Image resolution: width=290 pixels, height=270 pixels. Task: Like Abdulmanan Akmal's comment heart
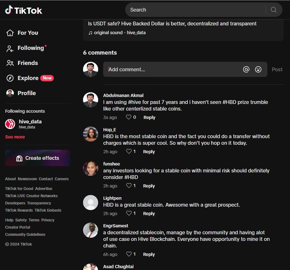point(128,117)
